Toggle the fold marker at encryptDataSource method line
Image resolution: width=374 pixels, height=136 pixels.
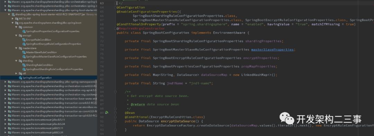pyautogui.click(x=115, y=121)
